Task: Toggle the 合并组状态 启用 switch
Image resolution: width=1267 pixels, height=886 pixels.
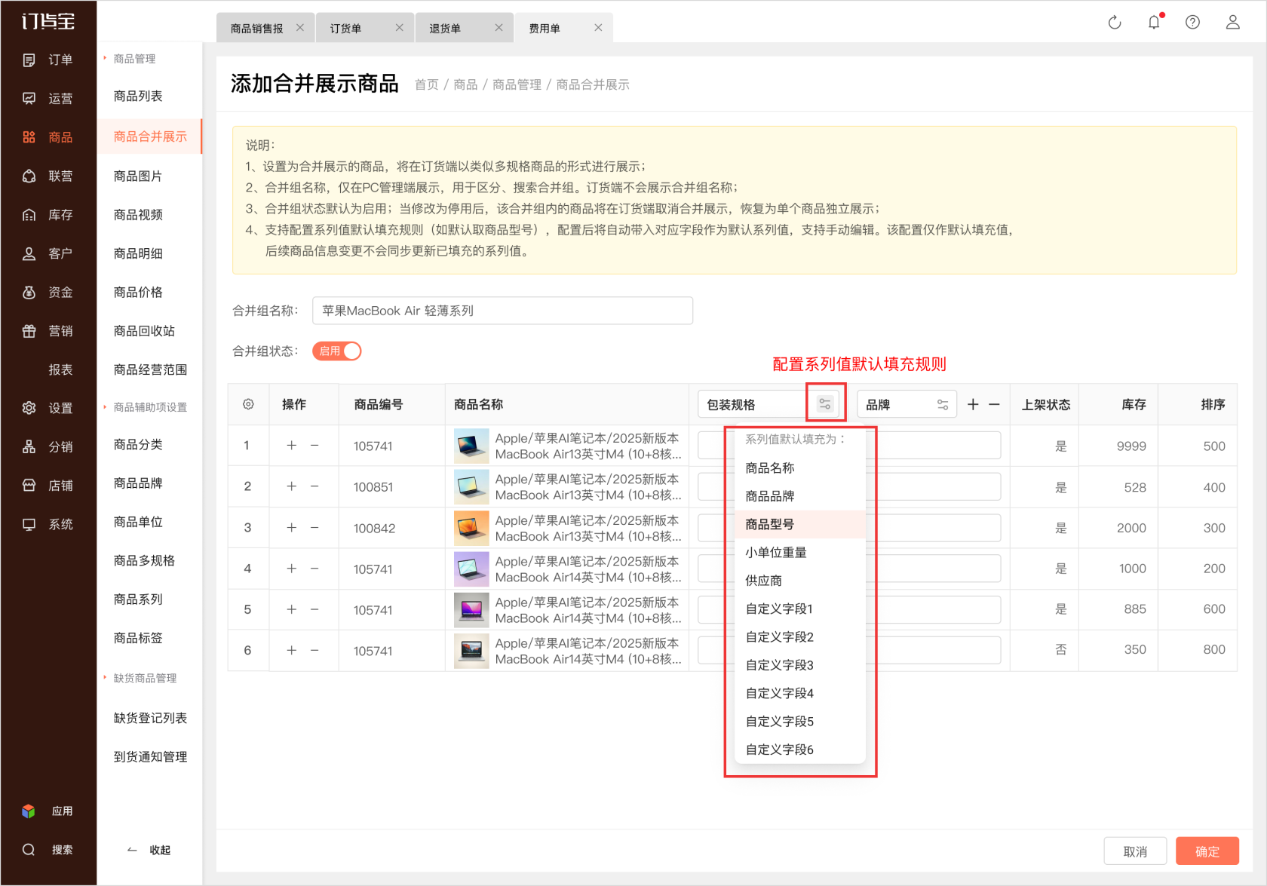Action: [x=337, y=351]
